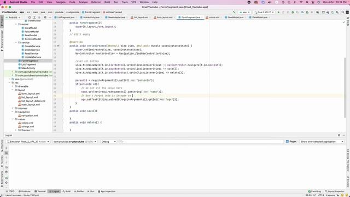Select colors.xml in values folder

point(27,123)
